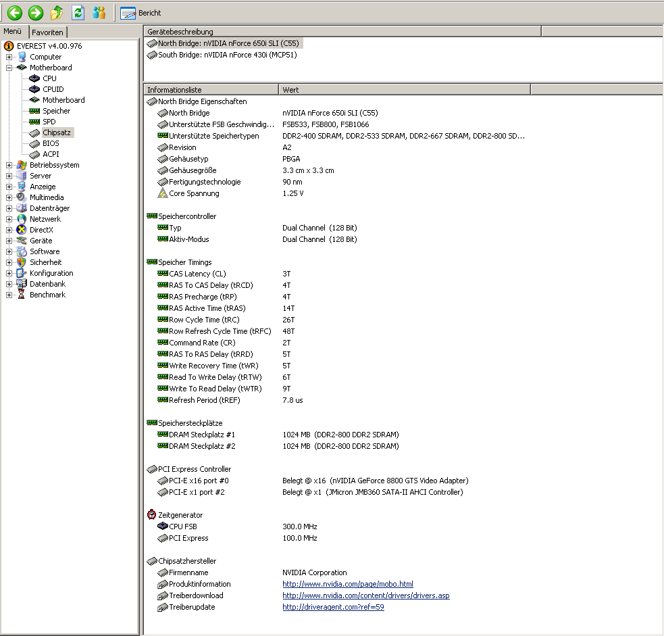
Task: Click the Zeitgenerator clock icon
Action: 151,515
